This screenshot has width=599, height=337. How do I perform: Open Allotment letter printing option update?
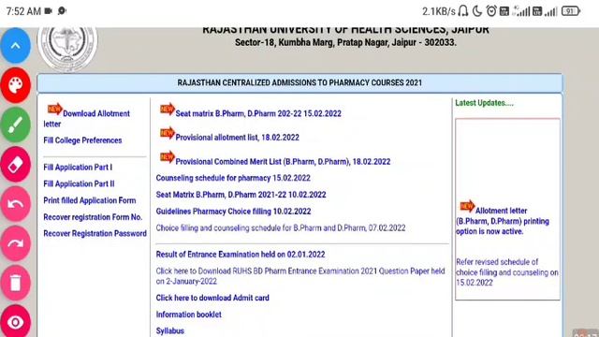[x=503, y=221]
